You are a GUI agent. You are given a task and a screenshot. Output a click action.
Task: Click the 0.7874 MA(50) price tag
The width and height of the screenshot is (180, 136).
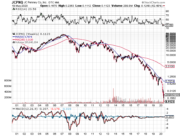coord(170,81)
